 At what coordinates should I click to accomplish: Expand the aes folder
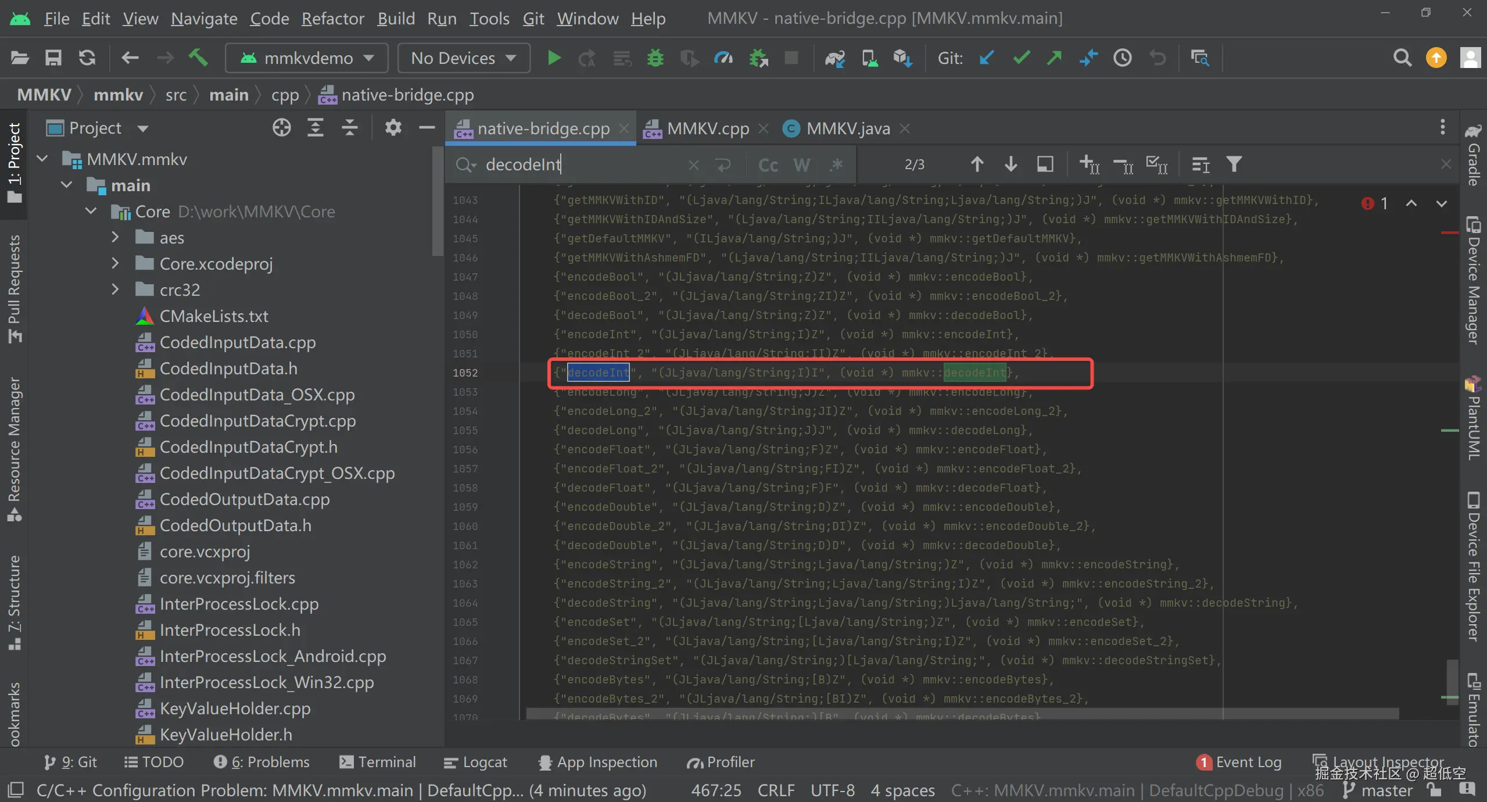(x=115, y=237)
